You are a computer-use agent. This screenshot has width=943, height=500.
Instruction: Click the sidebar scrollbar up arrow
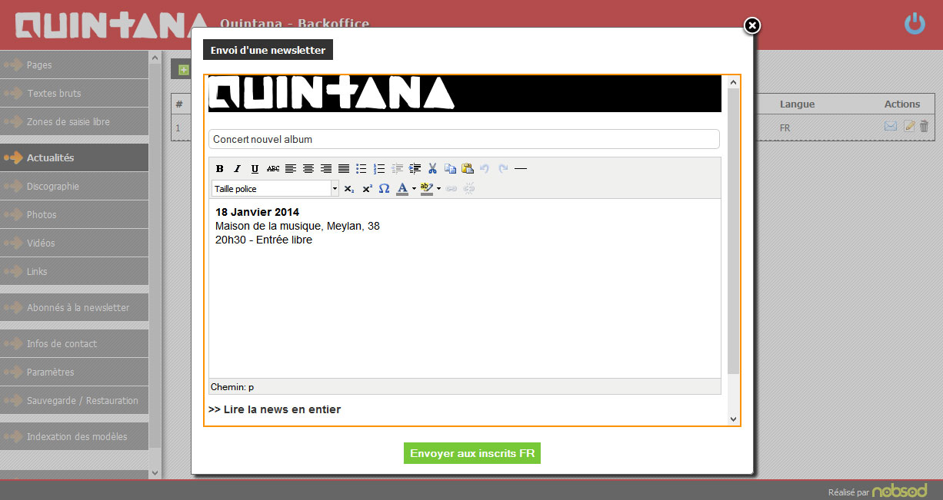coord(155,57)
